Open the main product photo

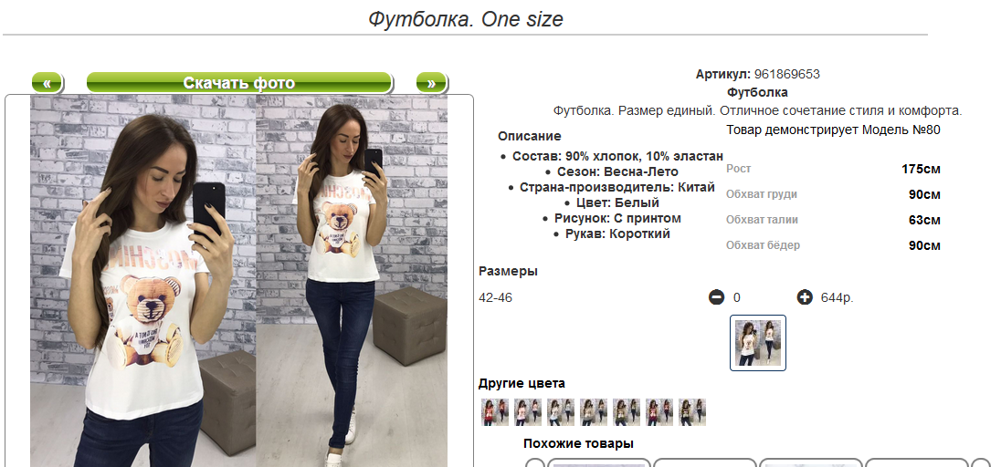(x=238, y=281)
